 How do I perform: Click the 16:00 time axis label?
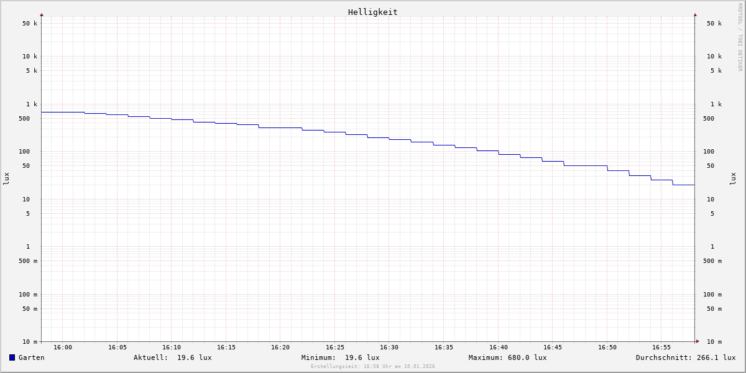tap(63, 348)
